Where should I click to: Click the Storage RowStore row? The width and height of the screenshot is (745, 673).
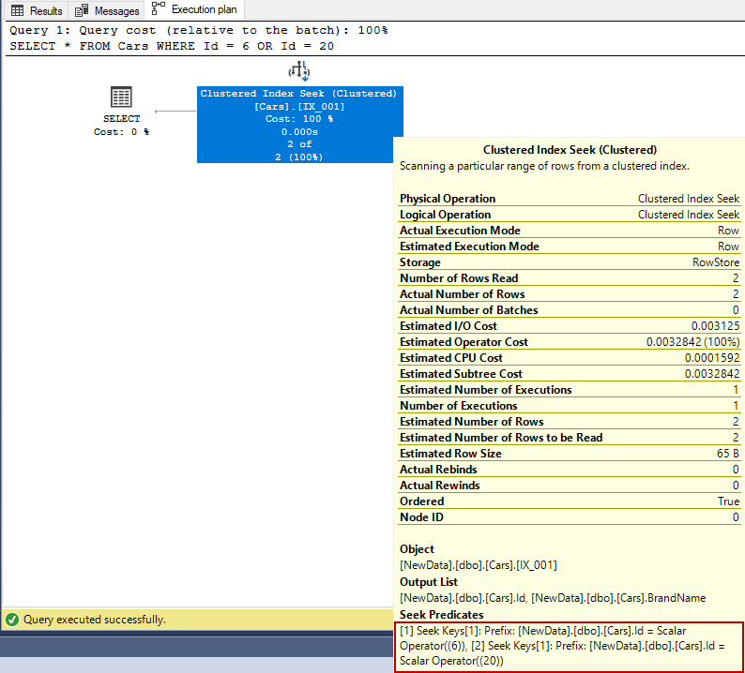coord(570,262)
